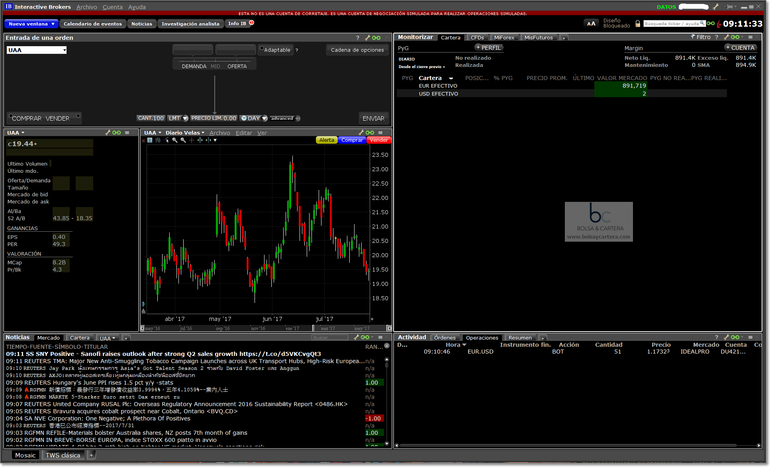Click the red Vender chart button
770x467 pixels.
point(379,140)
